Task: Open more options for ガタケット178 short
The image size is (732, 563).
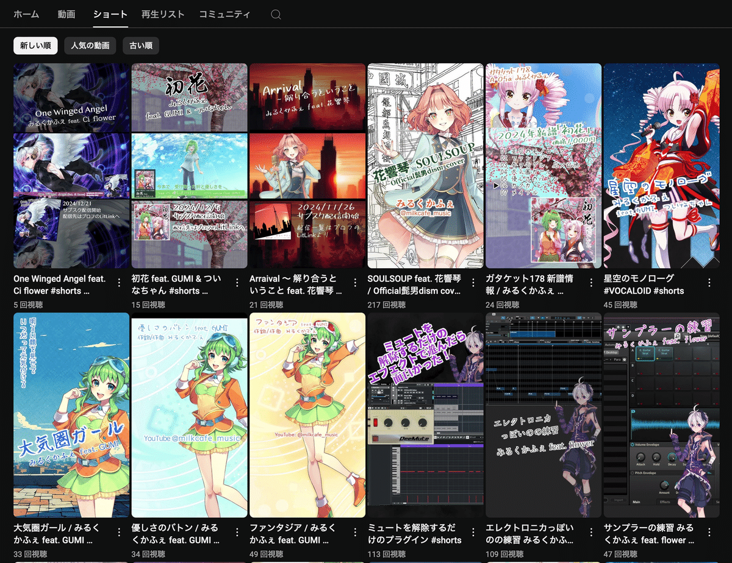Action: click(591, 283)
